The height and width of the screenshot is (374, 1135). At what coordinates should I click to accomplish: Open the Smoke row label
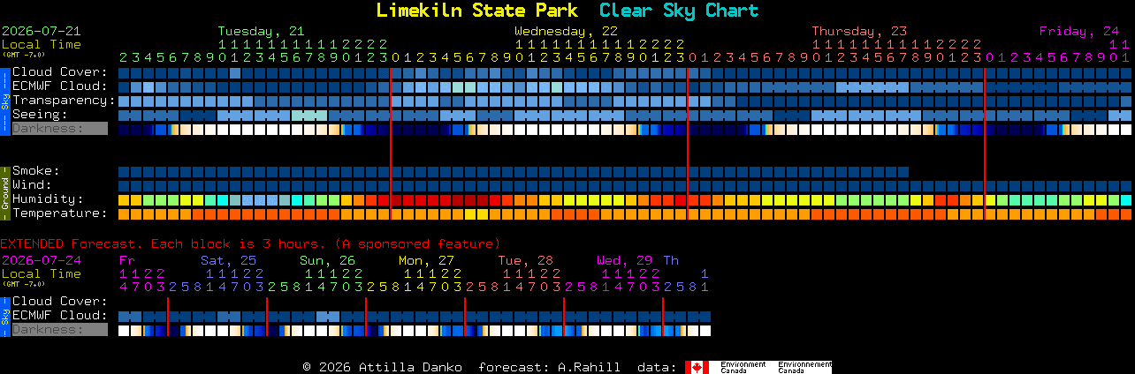(36, 171)
